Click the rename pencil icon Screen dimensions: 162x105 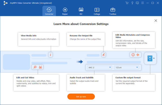pyautogui.click(x=103, y=55)
